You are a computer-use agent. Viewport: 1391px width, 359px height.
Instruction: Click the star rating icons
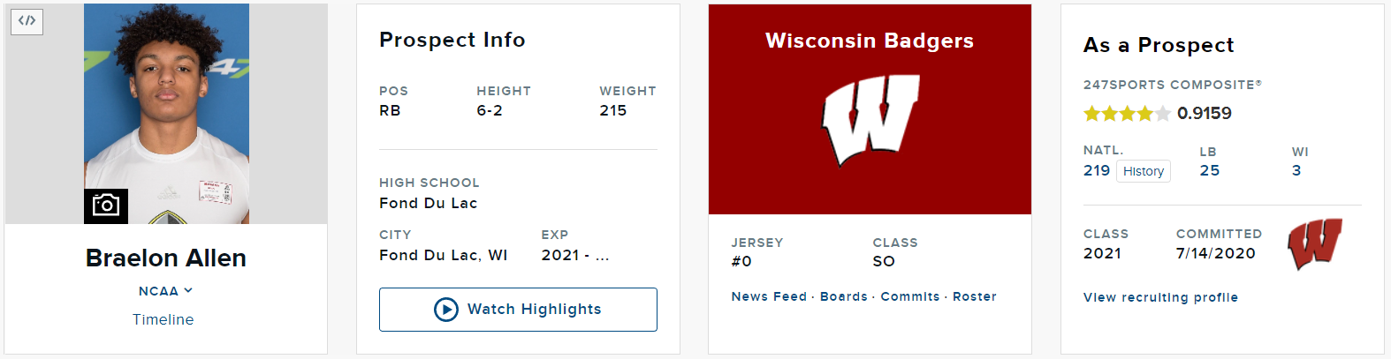1127,113
